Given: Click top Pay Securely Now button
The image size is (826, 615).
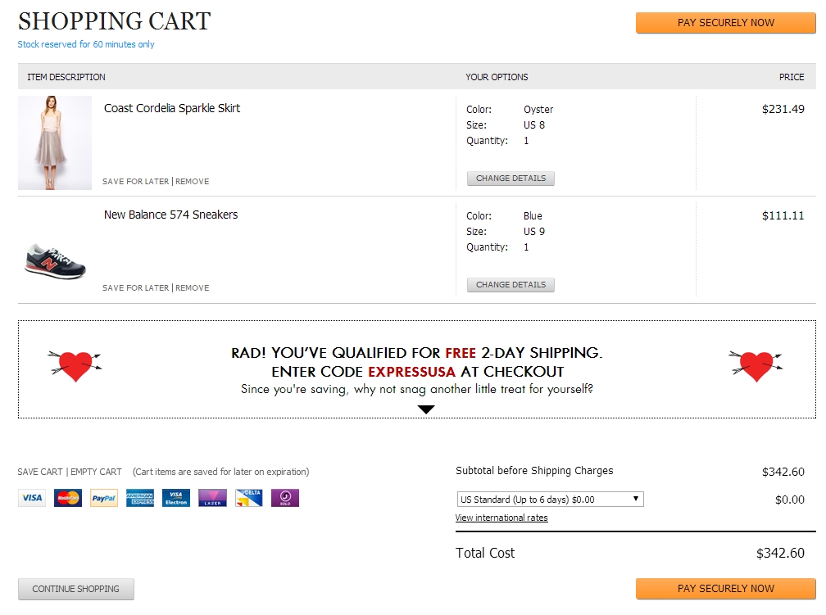Looking at the screenshot, I should [725, 23].
